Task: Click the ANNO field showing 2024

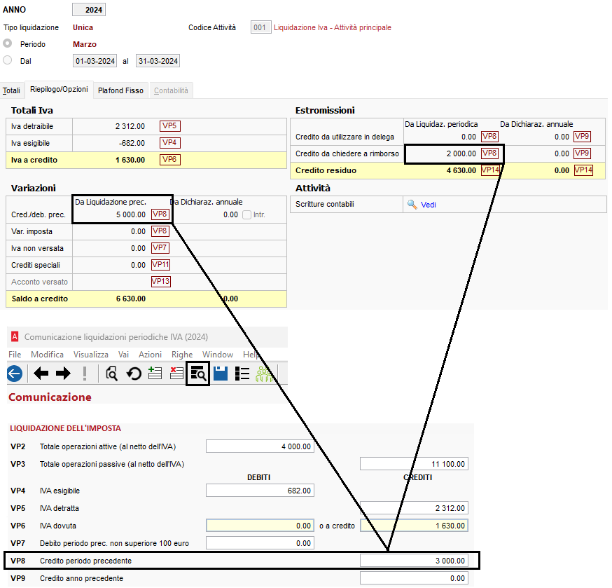Action: (89, 10)
